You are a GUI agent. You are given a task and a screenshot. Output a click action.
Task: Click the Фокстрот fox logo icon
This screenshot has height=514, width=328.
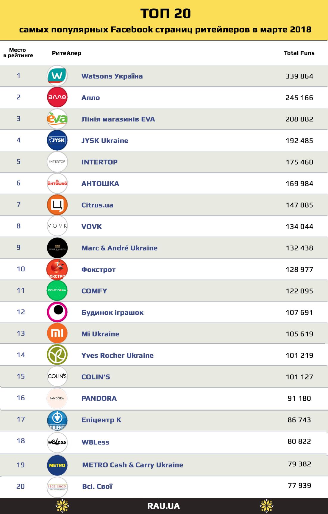[x=57, y=269]
